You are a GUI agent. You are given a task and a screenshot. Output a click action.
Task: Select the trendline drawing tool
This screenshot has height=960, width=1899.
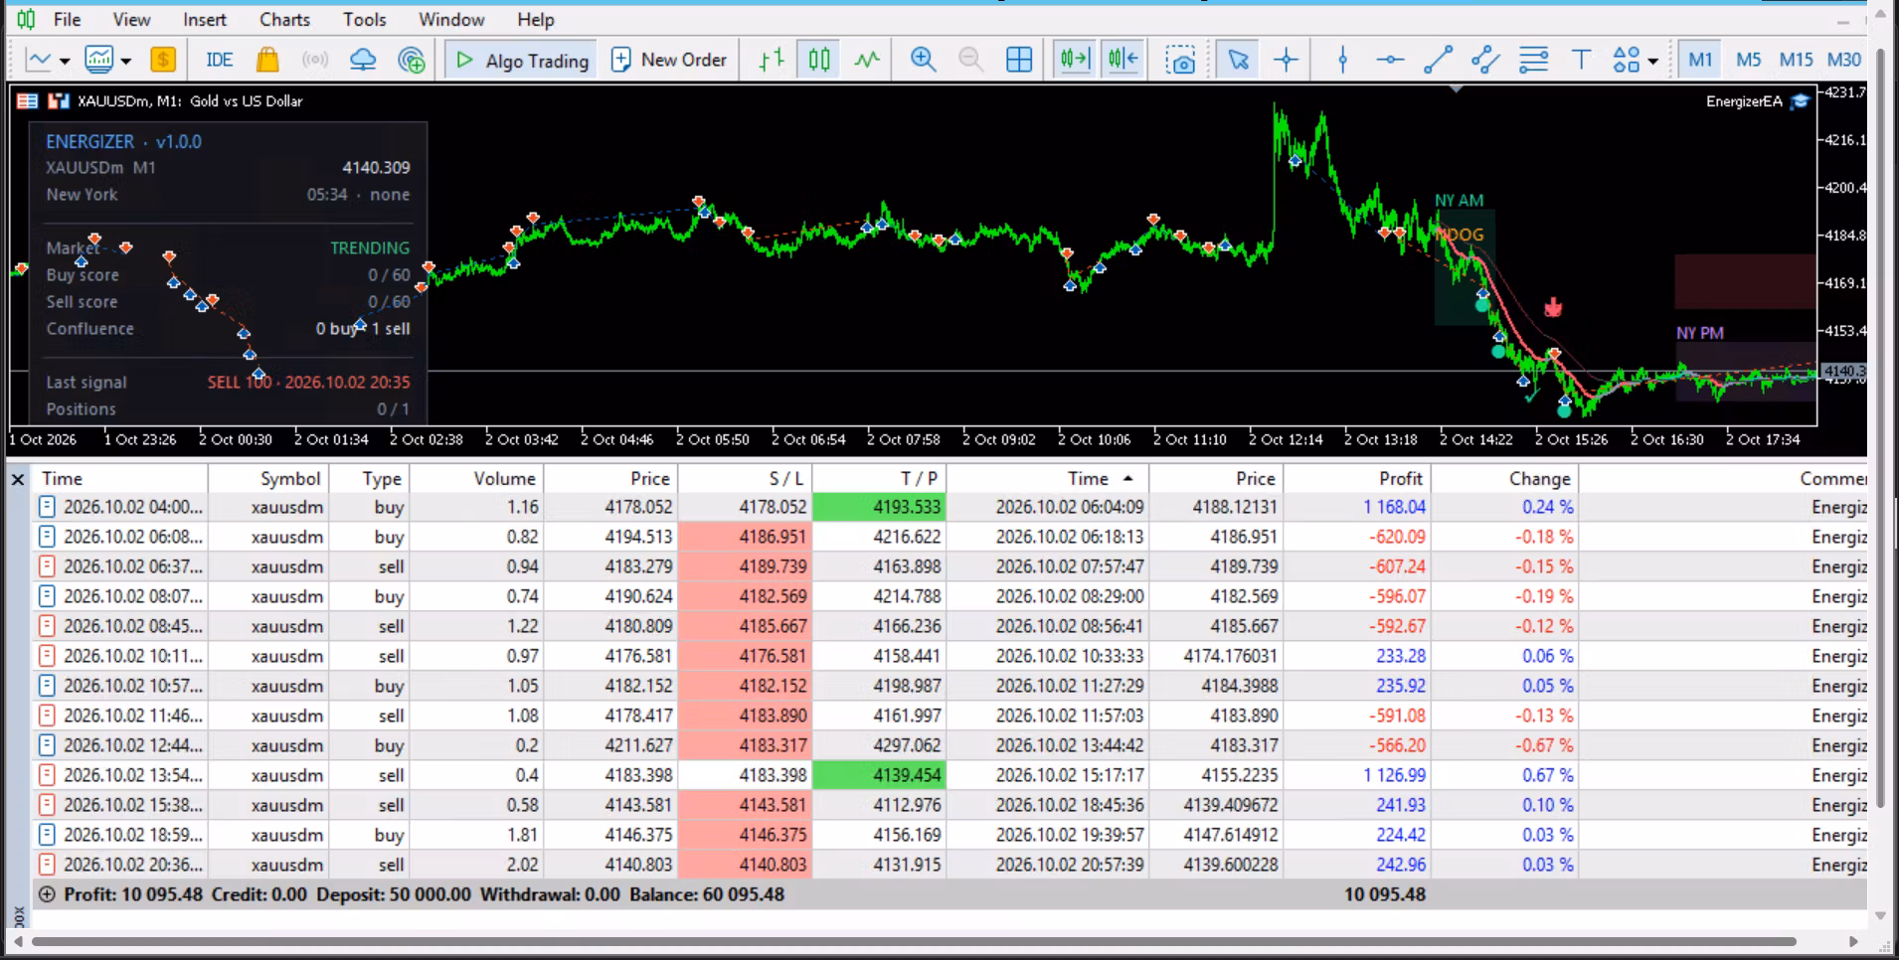click(1438, 60)
